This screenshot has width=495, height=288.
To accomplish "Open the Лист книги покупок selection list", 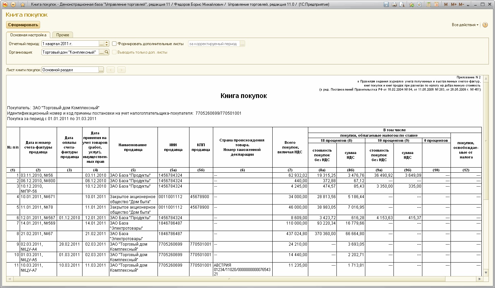I will (x=101, y=70).
